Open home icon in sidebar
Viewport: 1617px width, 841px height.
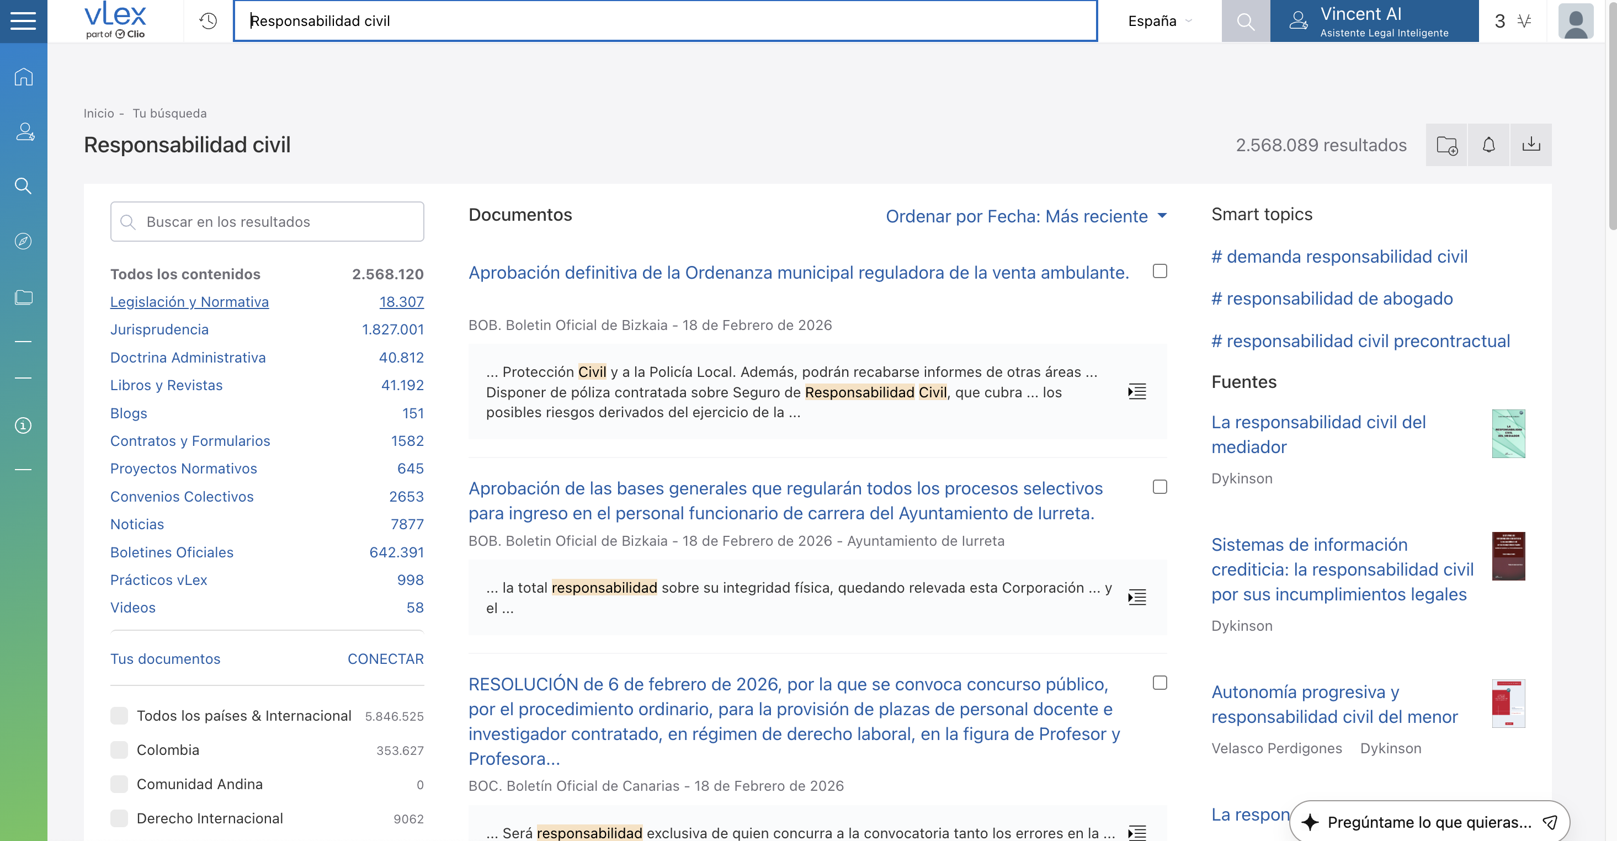pyautogui.click(x=23, y=77)
